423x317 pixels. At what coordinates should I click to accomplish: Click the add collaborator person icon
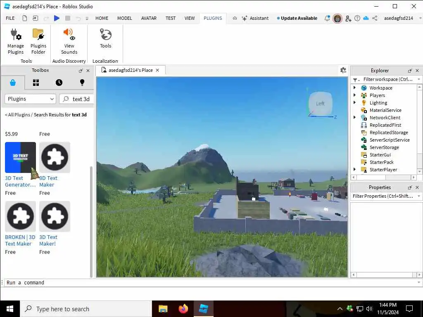(348, 18)
